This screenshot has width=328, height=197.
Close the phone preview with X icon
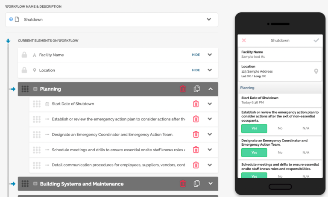(x=244, y=40)
